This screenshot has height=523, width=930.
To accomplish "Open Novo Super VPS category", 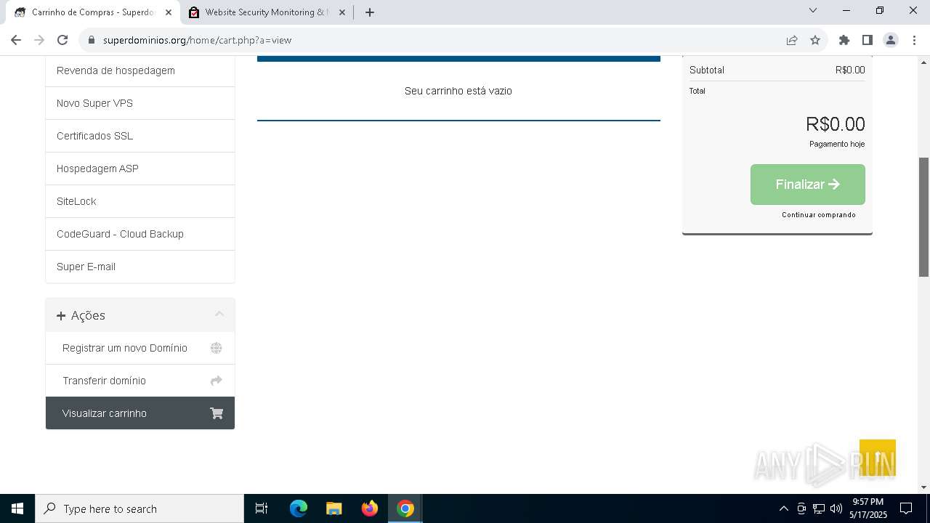I will (x=140, y=103).
